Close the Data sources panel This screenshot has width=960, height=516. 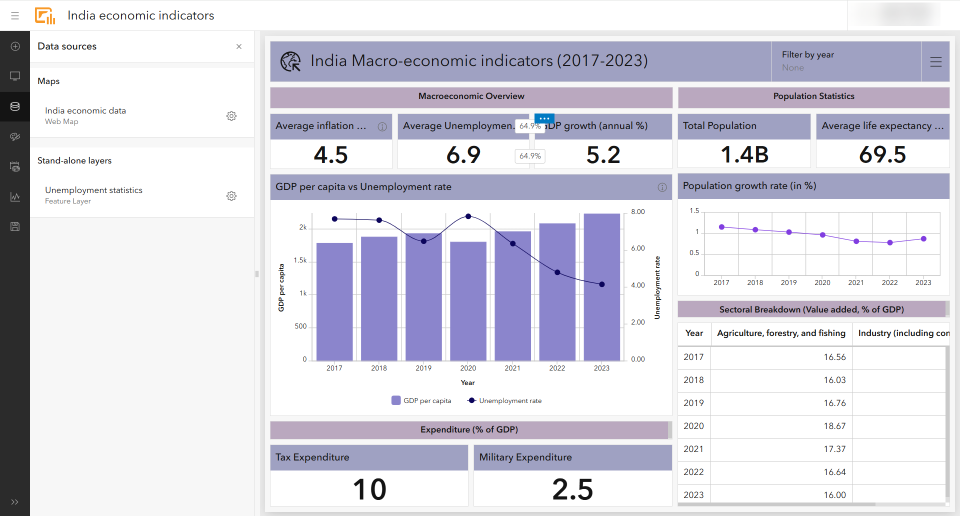tap(239, 46)
